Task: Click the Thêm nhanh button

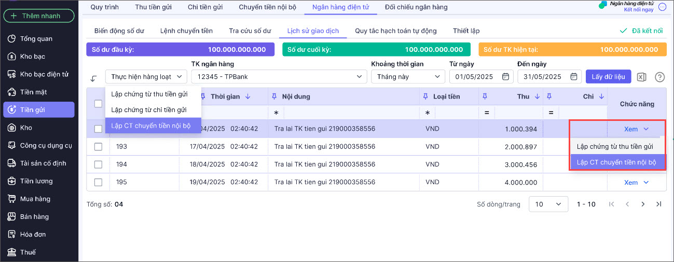Action: 39,16
